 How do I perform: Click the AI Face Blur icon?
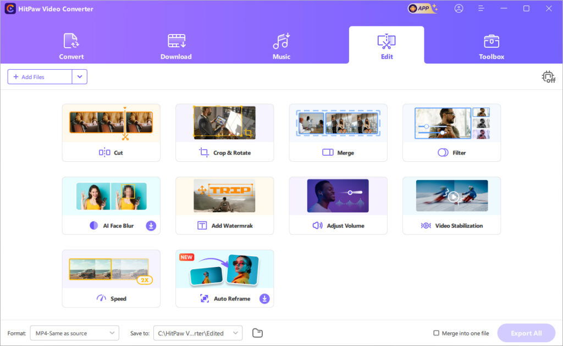[93, 226]
